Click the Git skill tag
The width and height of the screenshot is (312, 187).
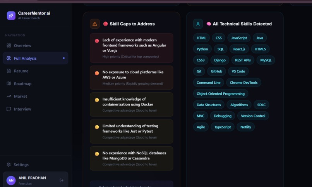[x=199, y=71]
